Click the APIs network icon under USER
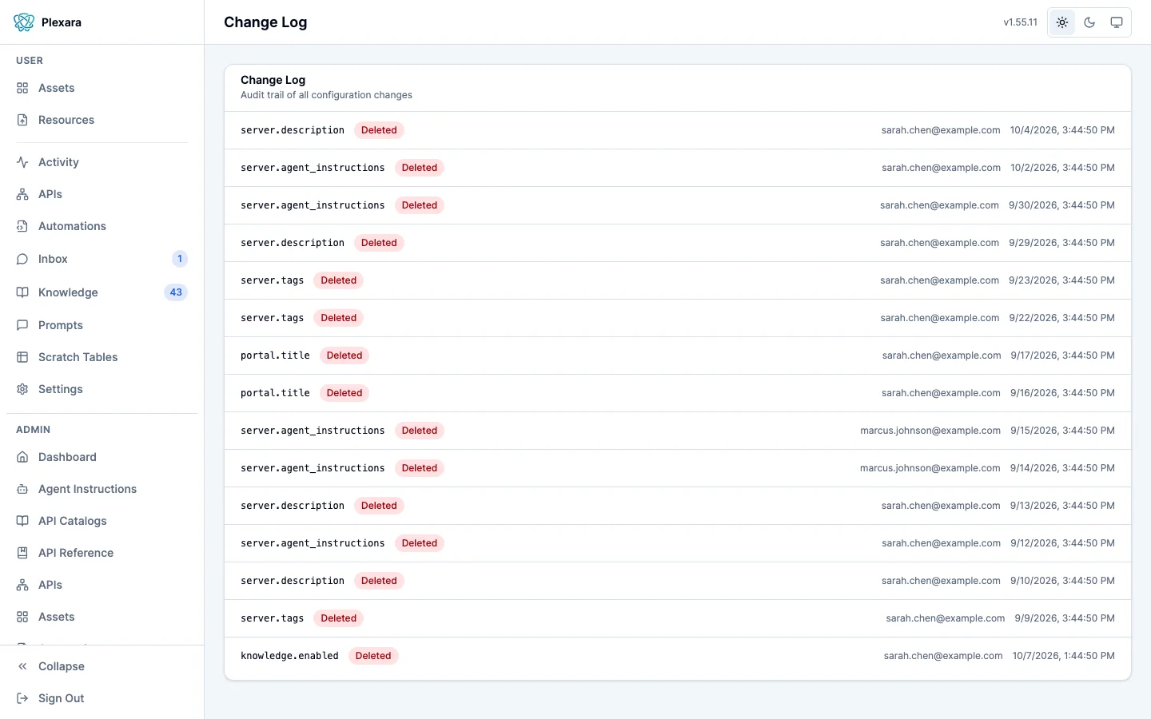This screenshot has width=1151, height=719. (x=22, y=194)
